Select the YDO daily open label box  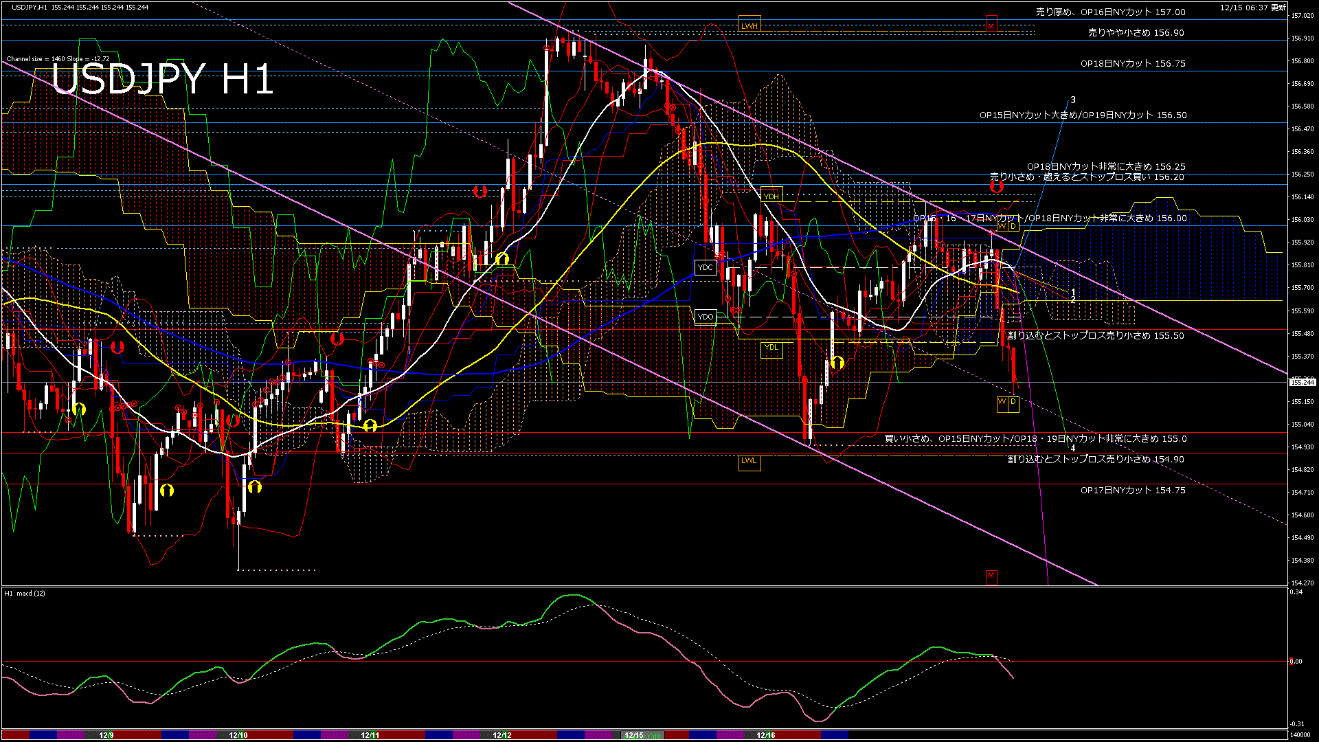point(706,315)
